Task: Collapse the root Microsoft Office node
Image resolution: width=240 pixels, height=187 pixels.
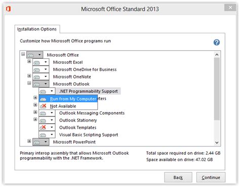Action: [23, 54]
